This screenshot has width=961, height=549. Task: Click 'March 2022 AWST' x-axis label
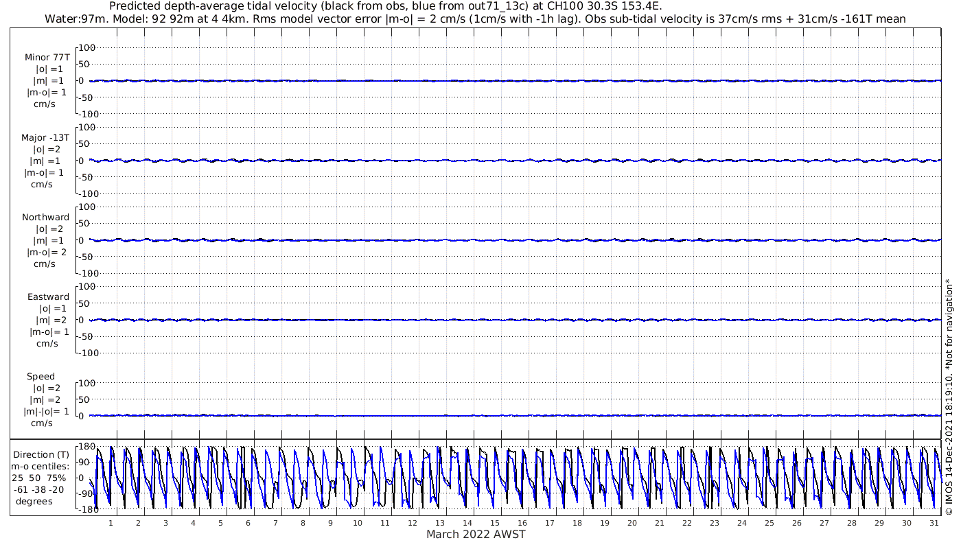coord(476,535)
